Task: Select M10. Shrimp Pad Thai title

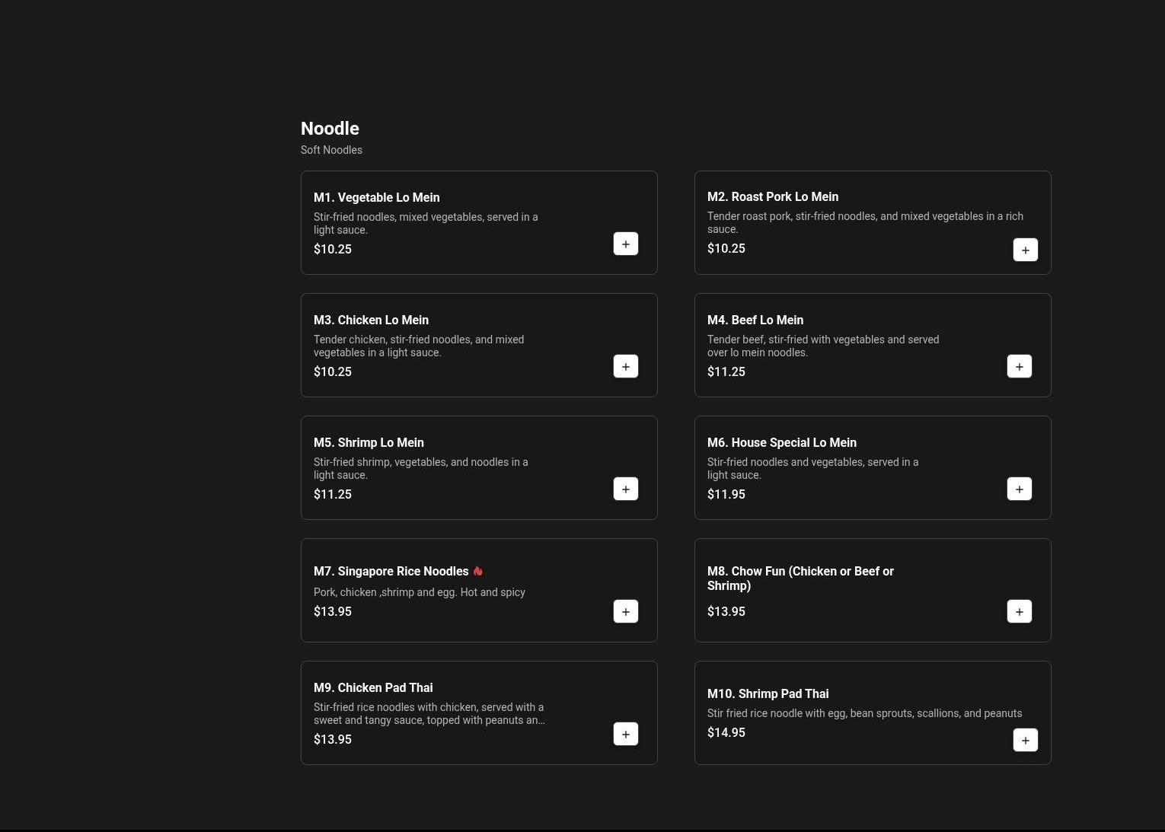Action: click(x=768, y=693)
